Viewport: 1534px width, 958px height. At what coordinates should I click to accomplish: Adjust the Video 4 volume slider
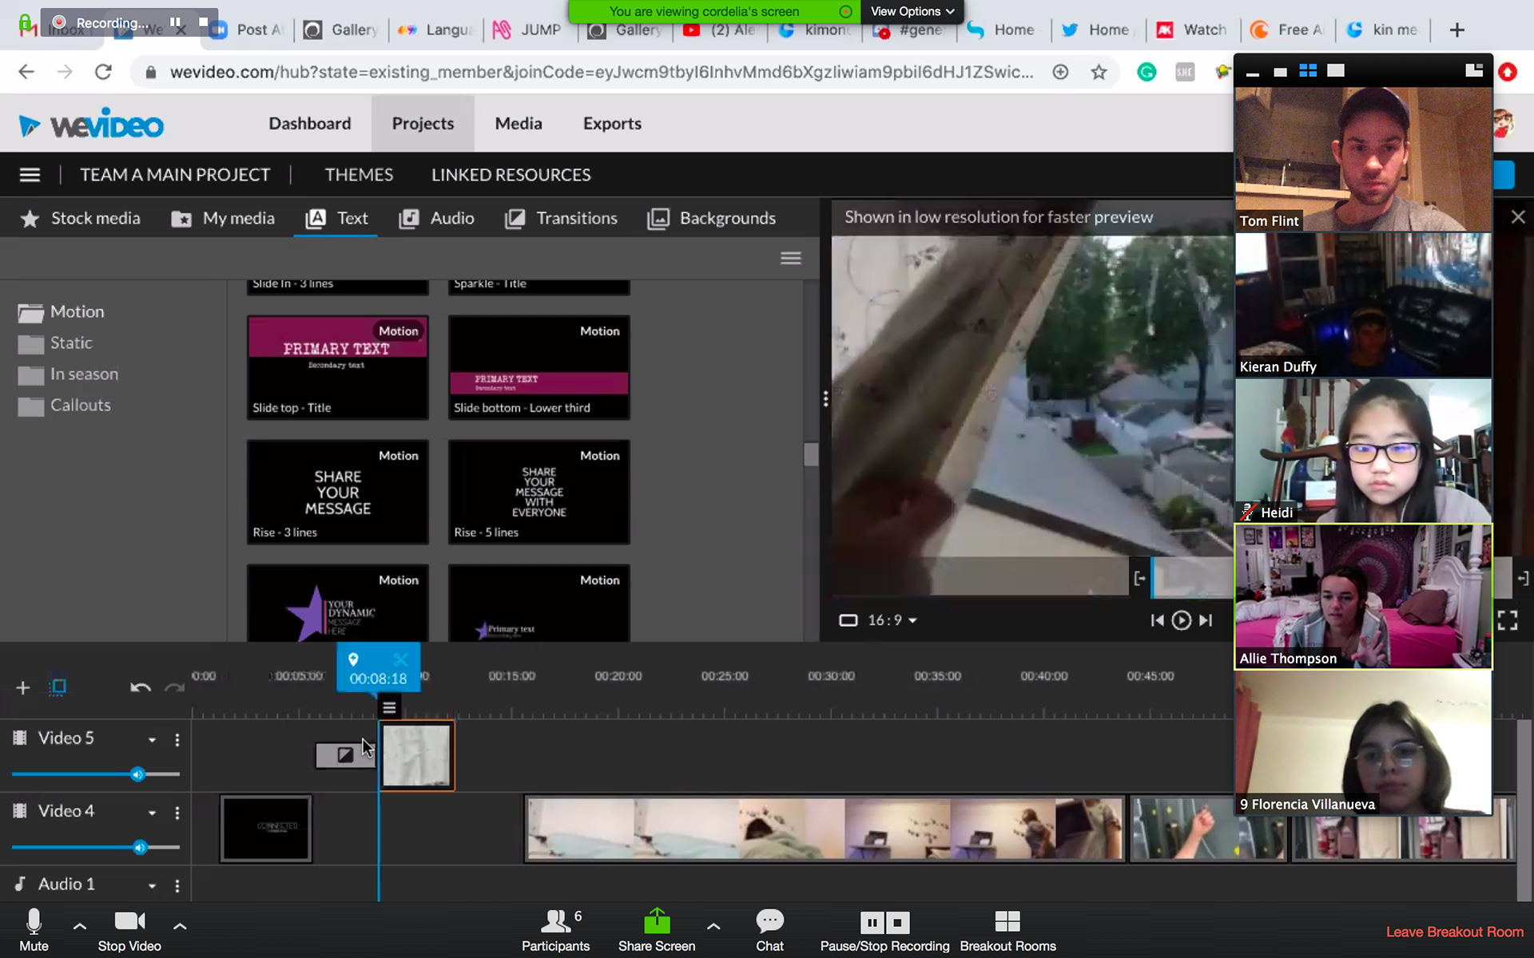[140, 847]
